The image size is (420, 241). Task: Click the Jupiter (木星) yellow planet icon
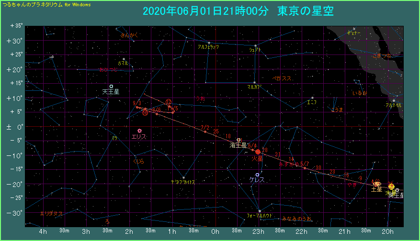pos(391,186)
